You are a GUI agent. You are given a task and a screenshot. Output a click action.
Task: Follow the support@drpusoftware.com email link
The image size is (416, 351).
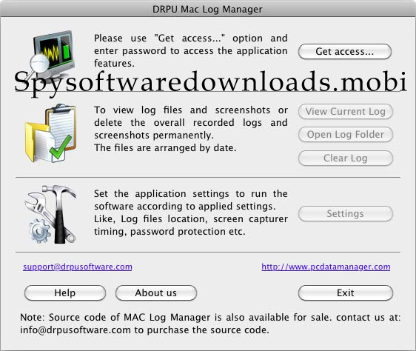(78, 267)
